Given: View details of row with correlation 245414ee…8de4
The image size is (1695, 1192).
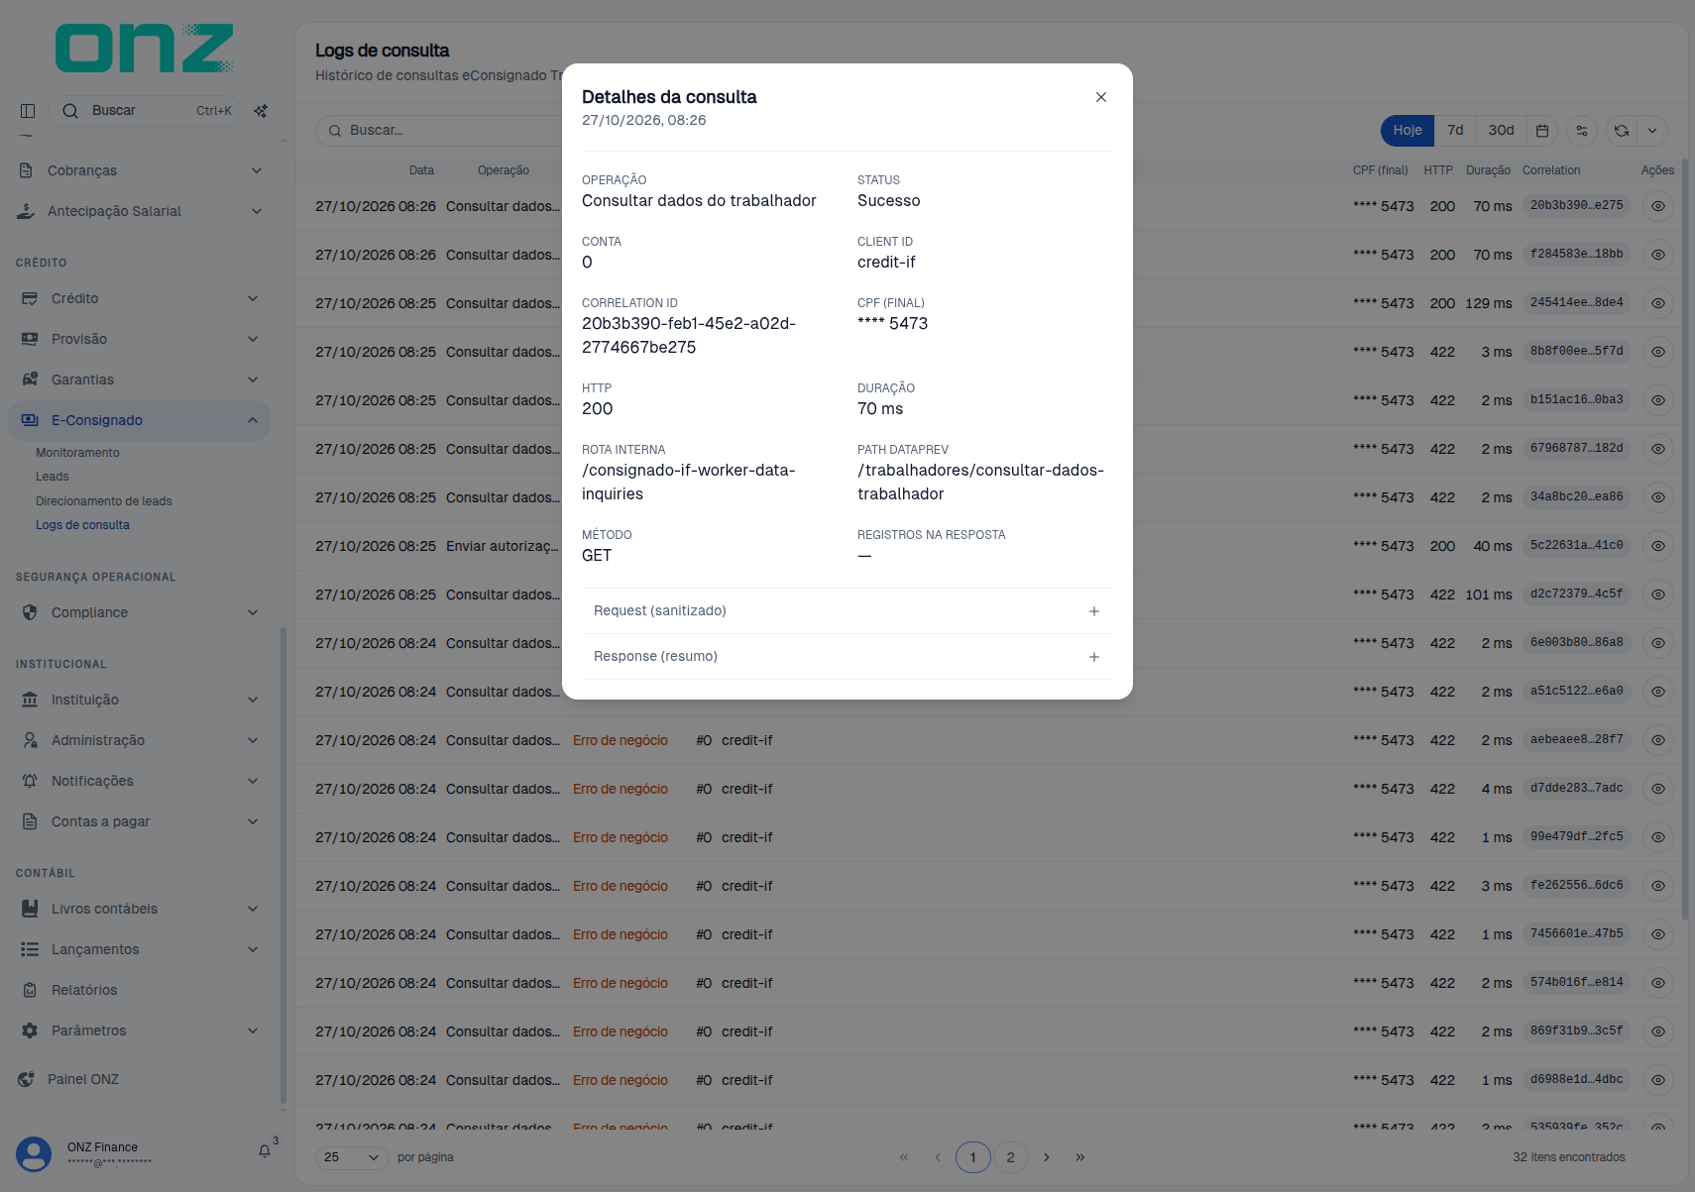Looking at the screenshot, I should (1657, 303).
